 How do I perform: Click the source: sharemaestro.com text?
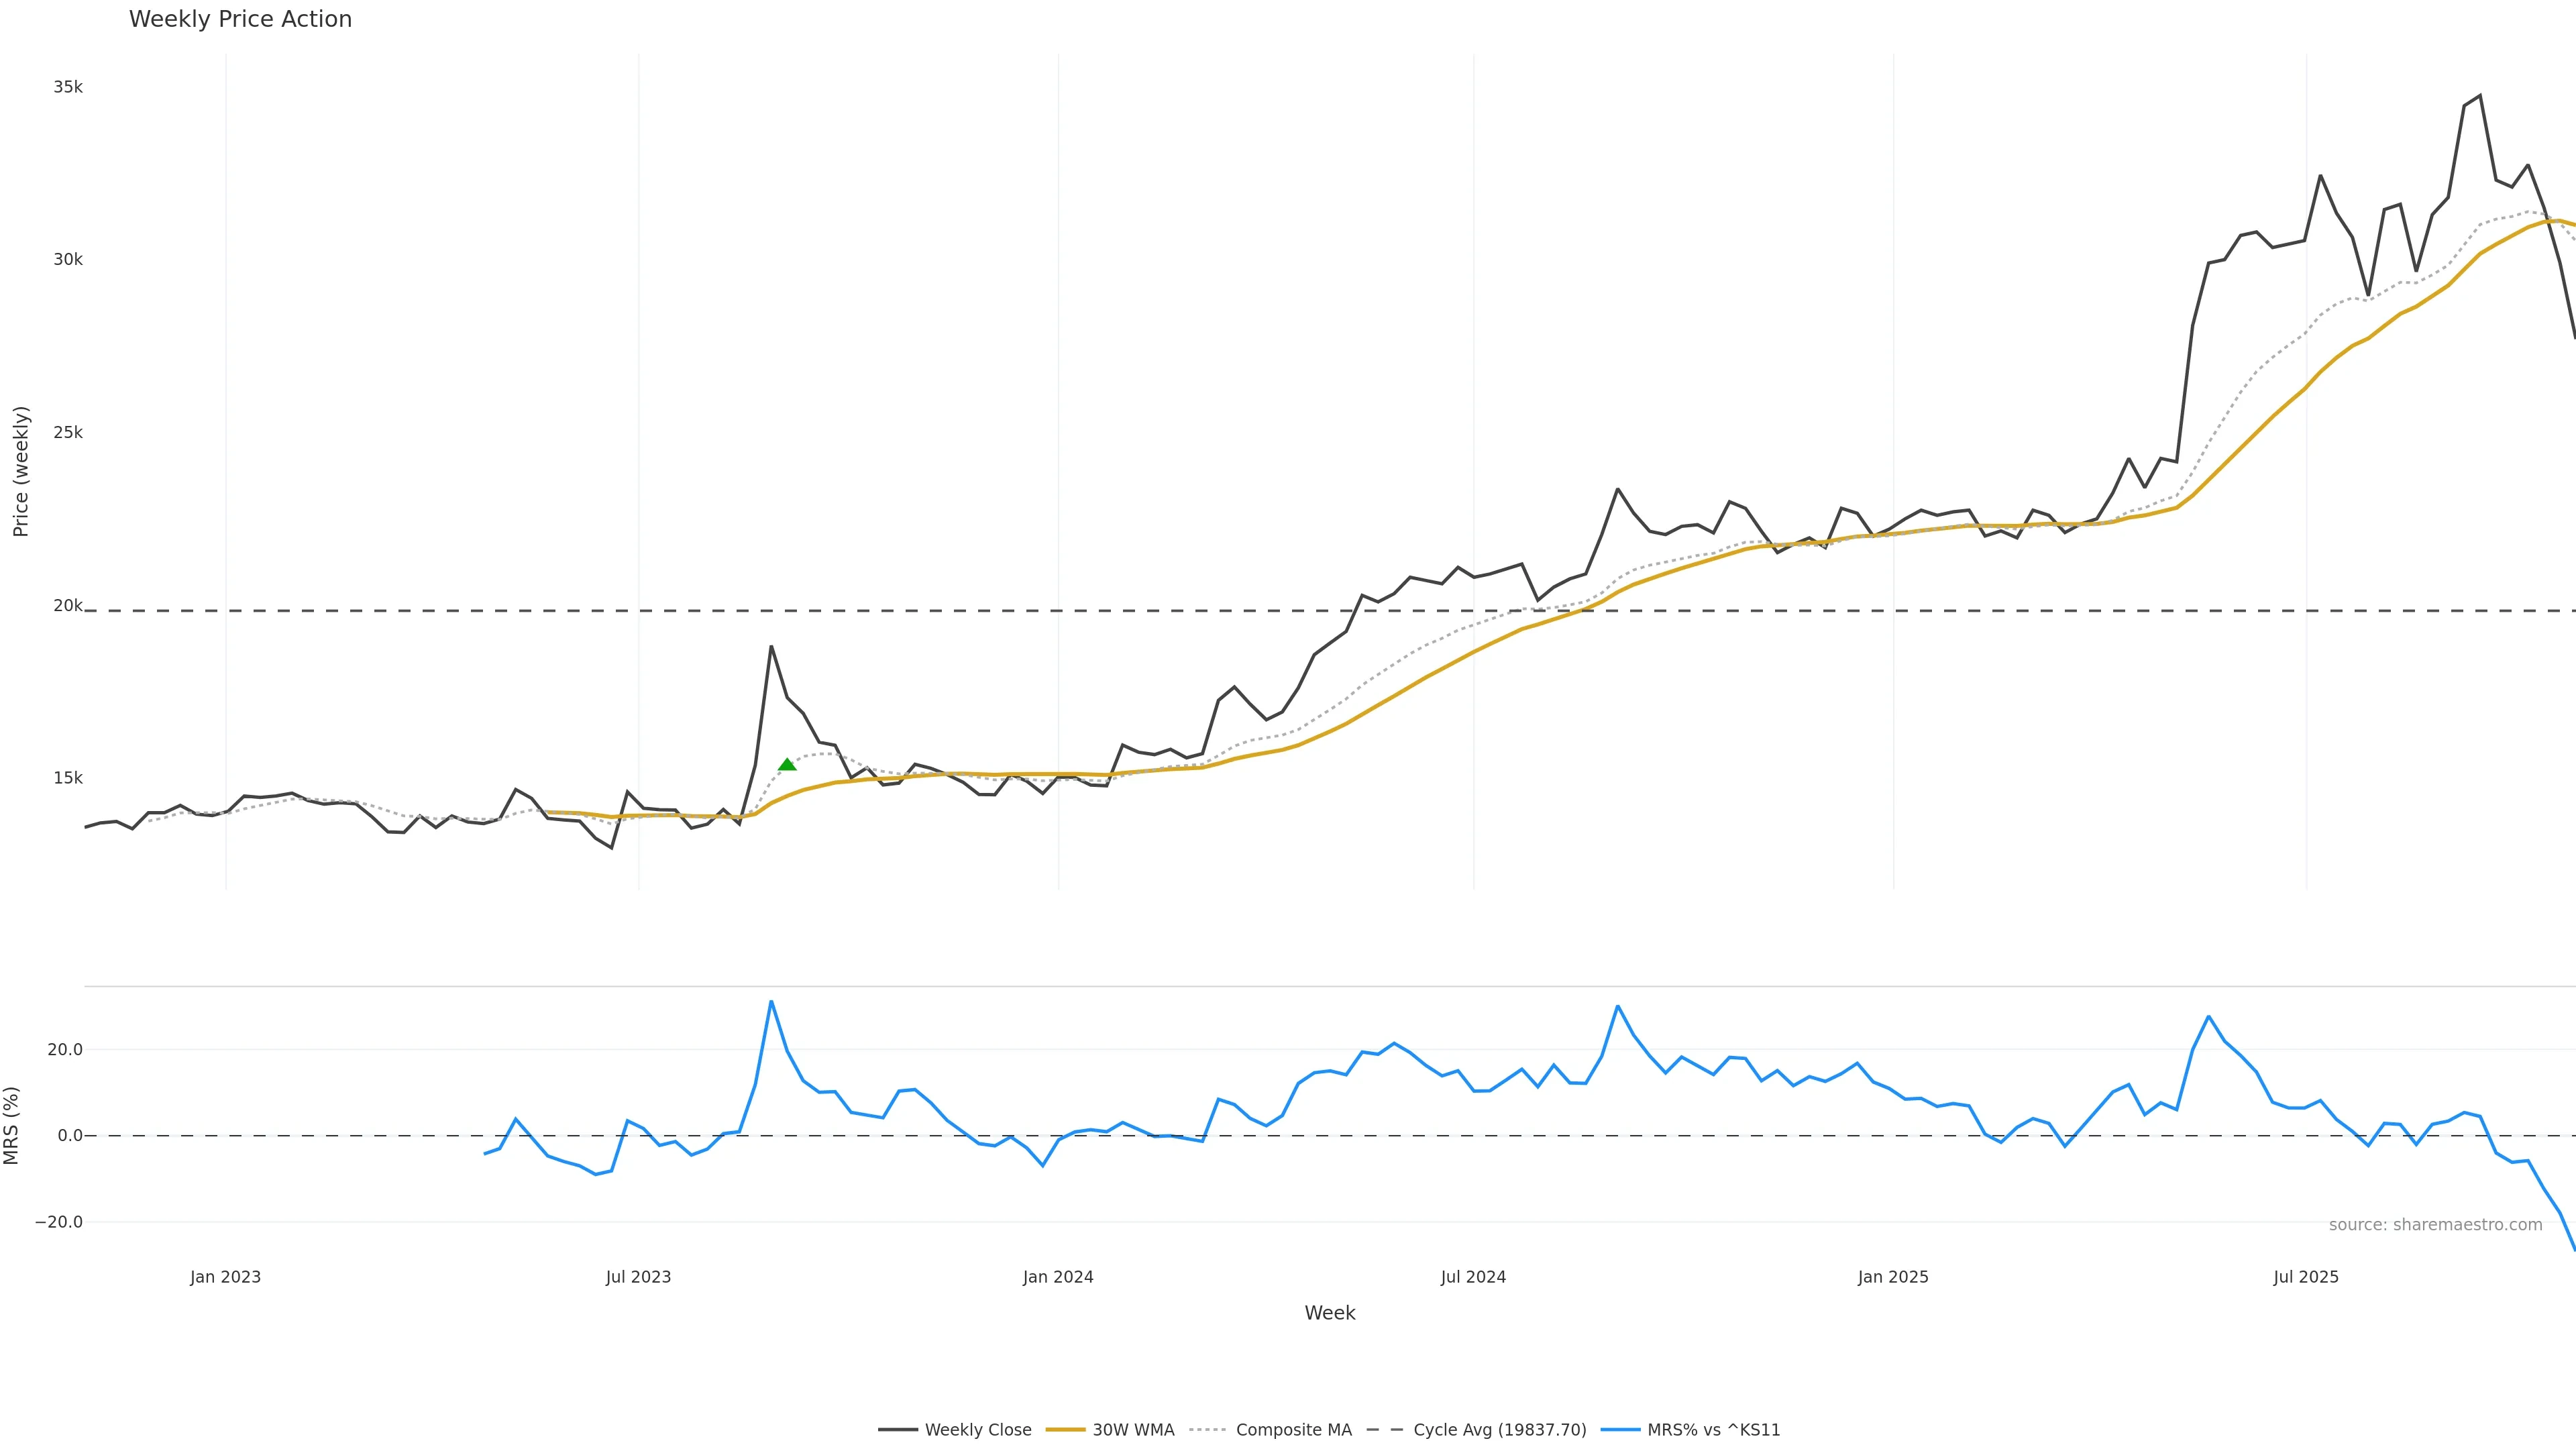2435,1225
